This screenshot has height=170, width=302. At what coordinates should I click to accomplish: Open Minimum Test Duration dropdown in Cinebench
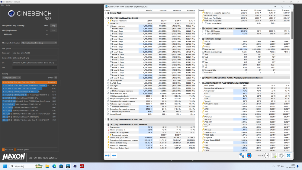tap(39, 43)
